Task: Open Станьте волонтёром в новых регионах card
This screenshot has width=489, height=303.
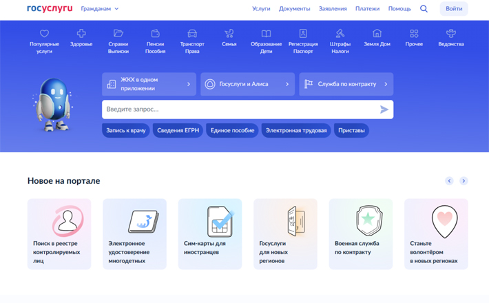Action: [x=436, y=234]
